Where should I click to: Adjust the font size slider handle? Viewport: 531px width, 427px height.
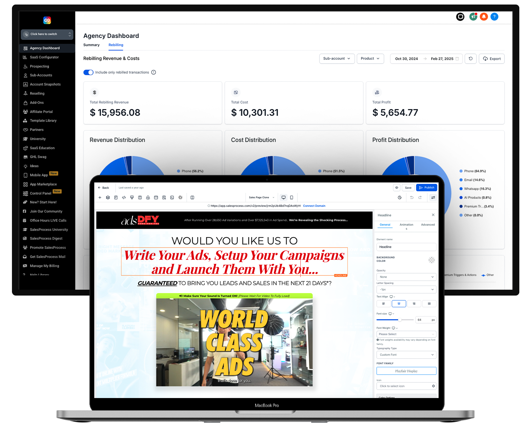400,320
